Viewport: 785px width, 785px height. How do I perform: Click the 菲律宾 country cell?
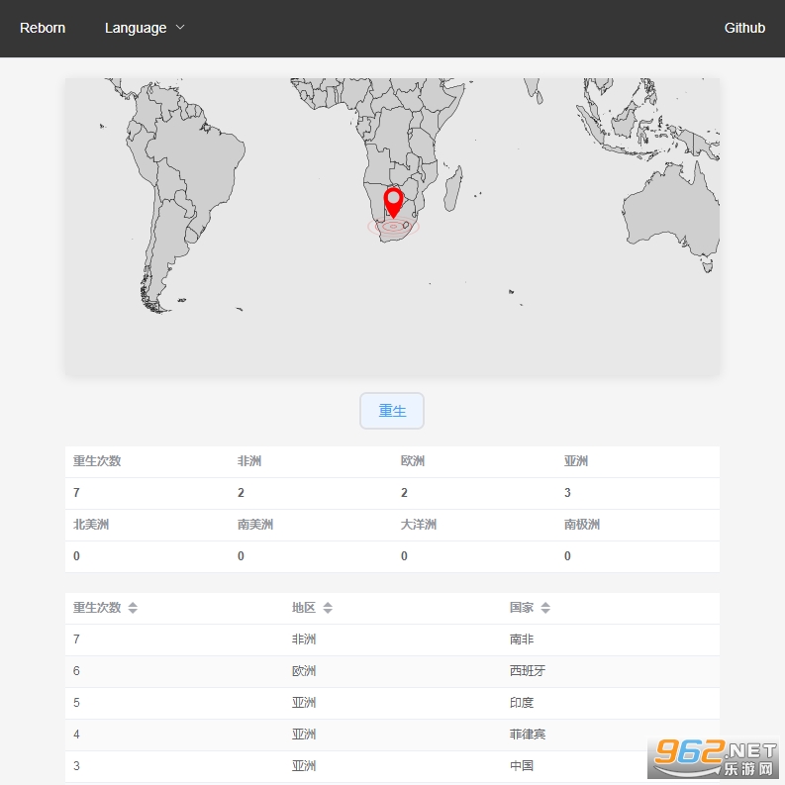528,735
